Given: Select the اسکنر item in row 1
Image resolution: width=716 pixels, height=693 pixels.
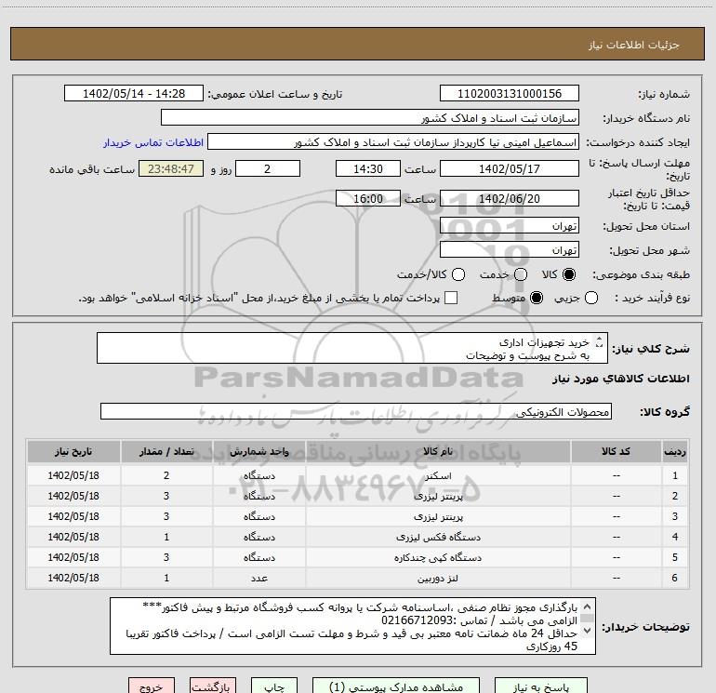Looking at the screenshot, I should [x=438, y=475].
